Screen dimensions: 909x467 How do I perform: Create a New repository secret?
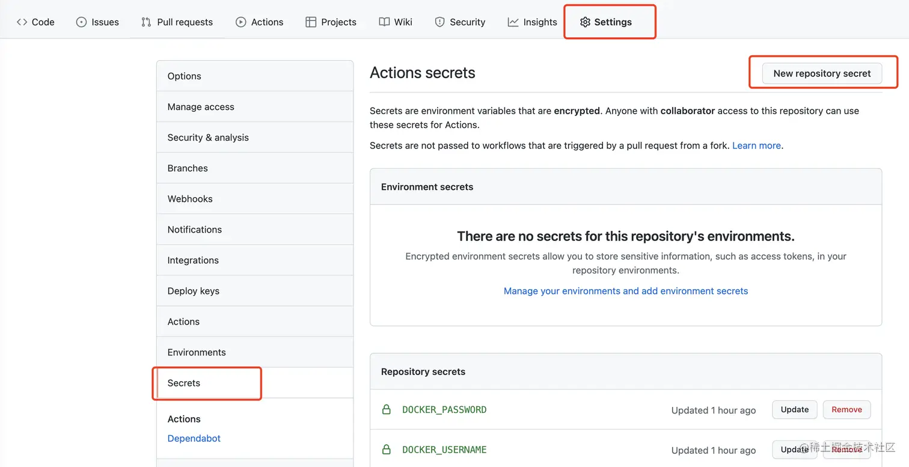click(822, 73)
